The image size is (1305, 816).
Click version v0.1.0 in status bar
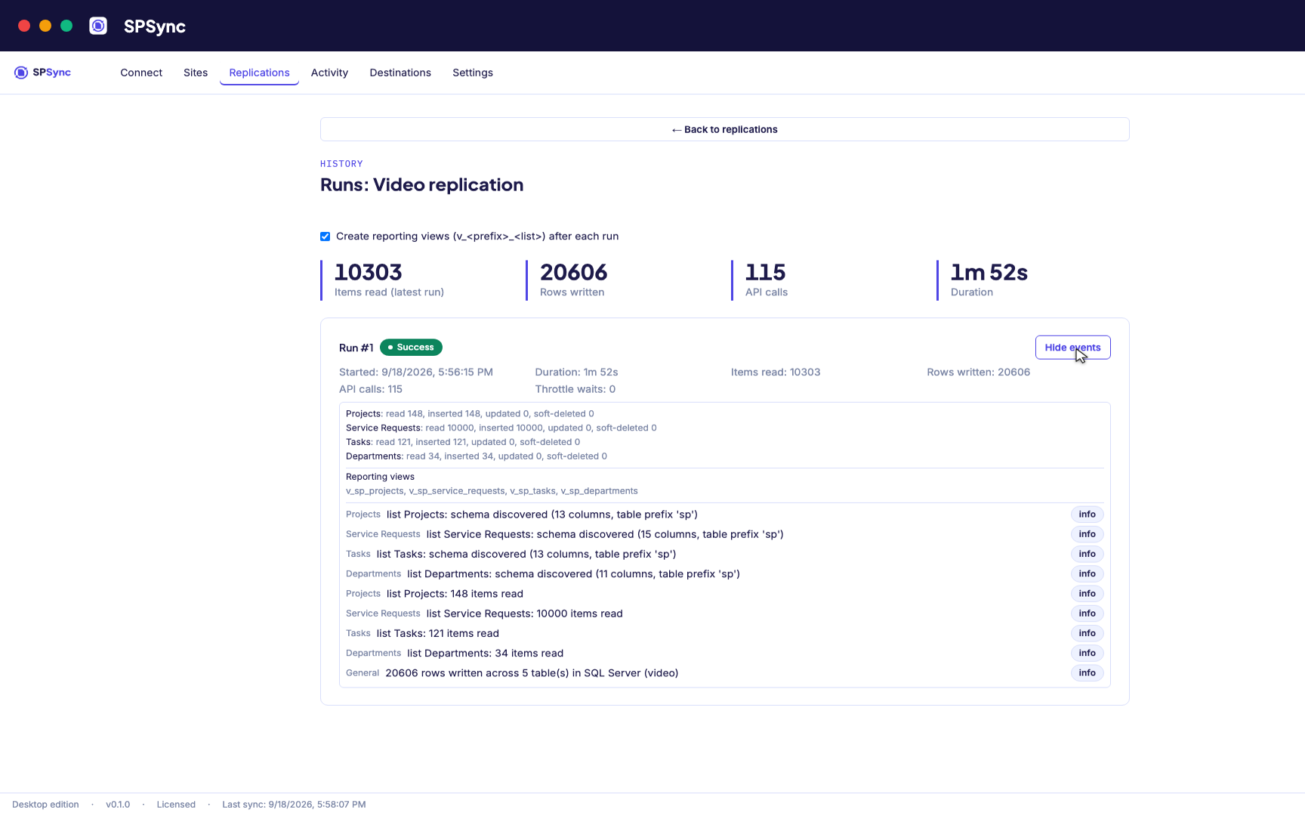tap(118, 805)
